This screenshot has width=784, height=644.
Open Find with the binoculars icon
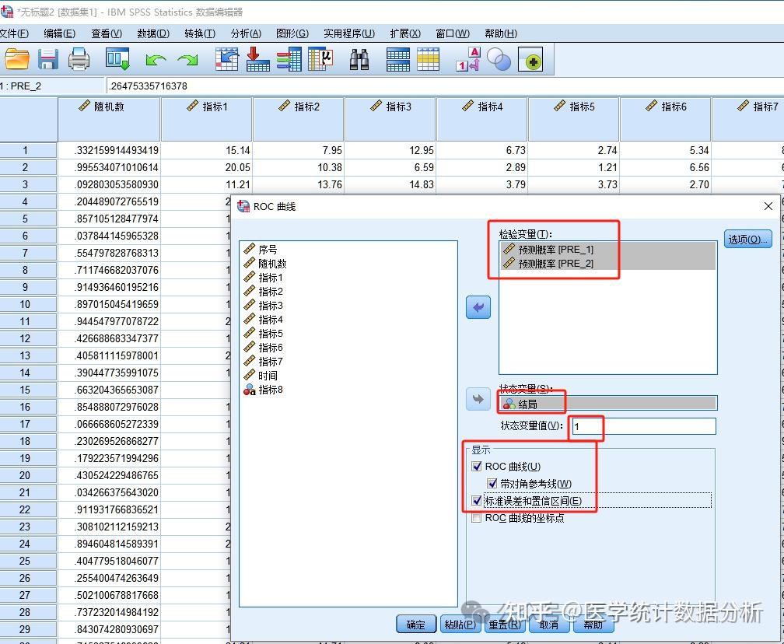pos(359,59)
